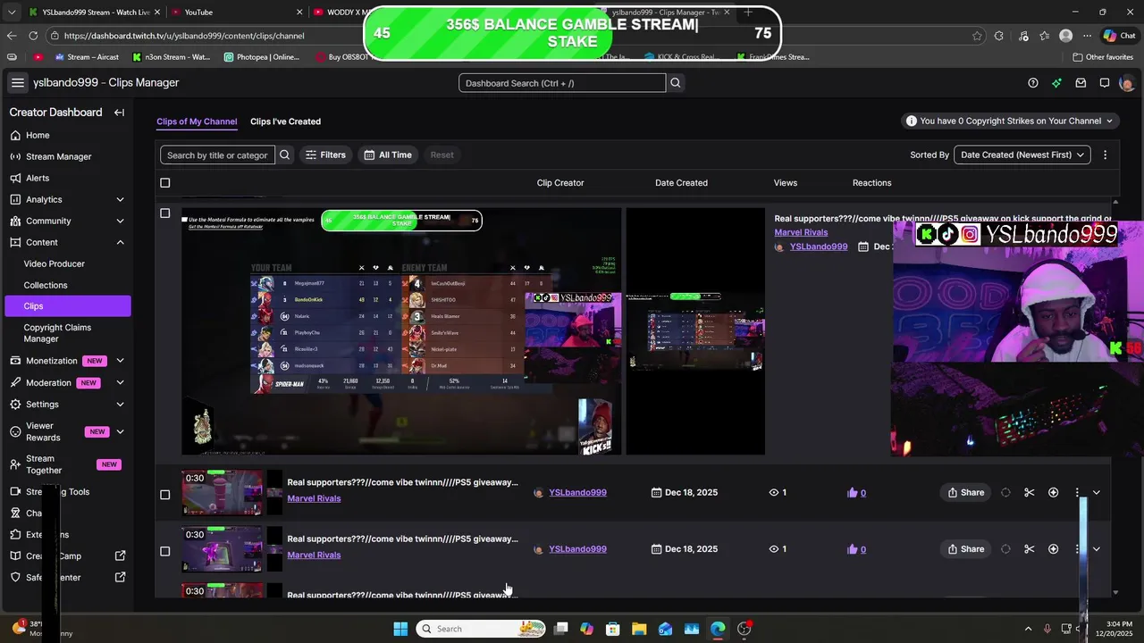Open the profile avatar menu
Screen dimensions: 1144x643
click(x=1127, y=83)
